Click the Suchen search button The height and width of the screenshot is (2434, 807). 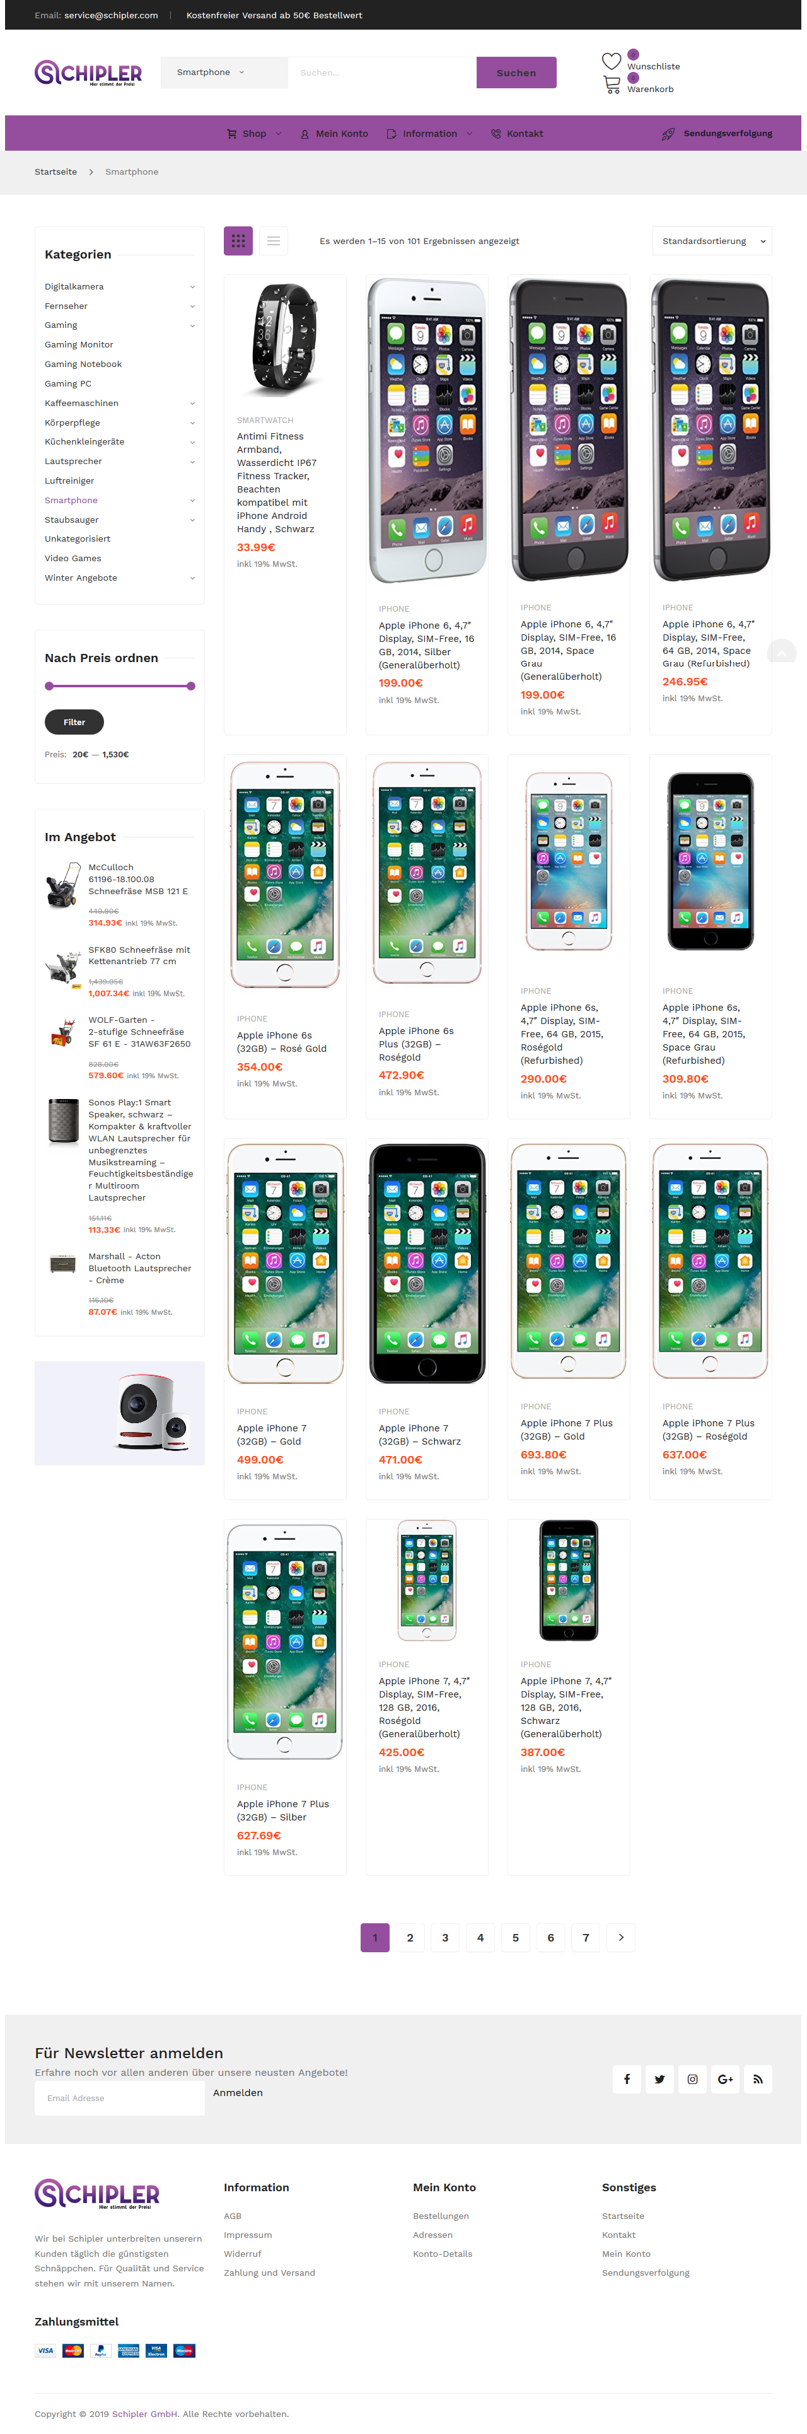click(516, 73)
